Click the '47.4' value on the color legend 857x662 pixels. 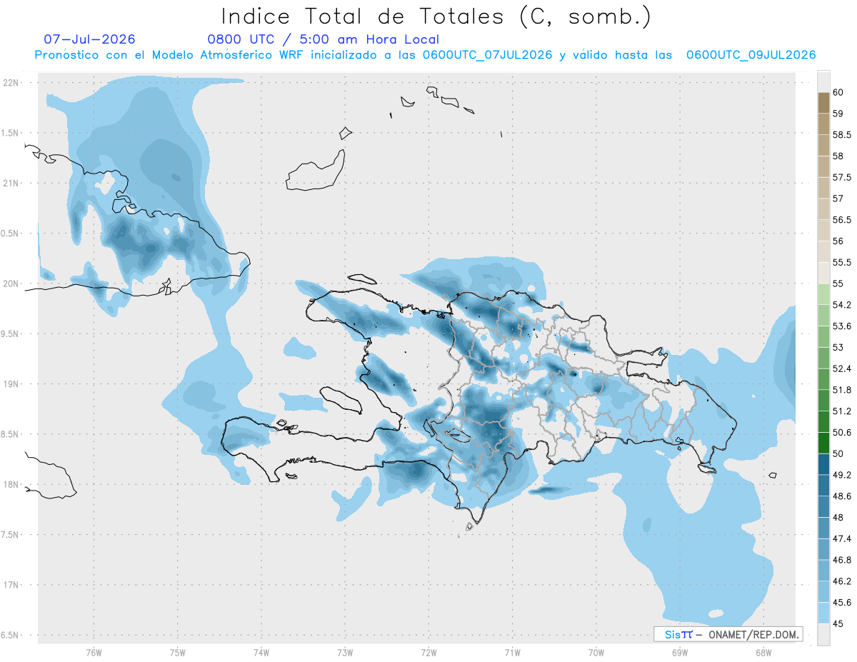point(841,538)
